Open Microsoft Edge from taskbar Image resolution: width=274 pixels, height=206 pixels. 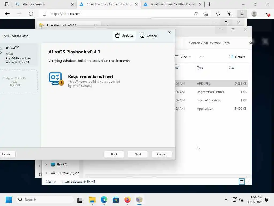[104, 200]
